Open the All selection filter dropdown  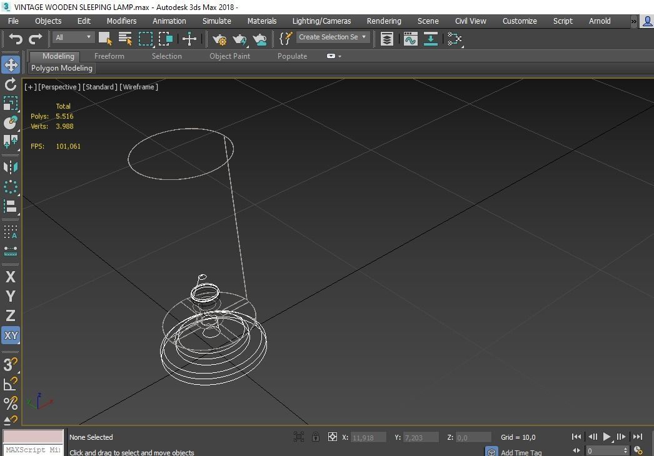(73, 37)
